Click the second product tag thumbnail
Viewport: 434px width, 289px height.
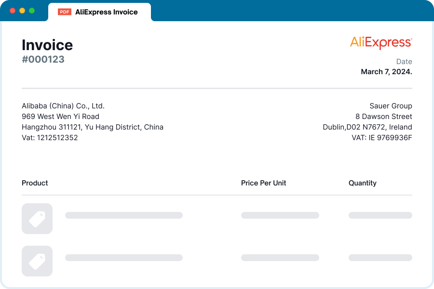click(x=37, y=261)
